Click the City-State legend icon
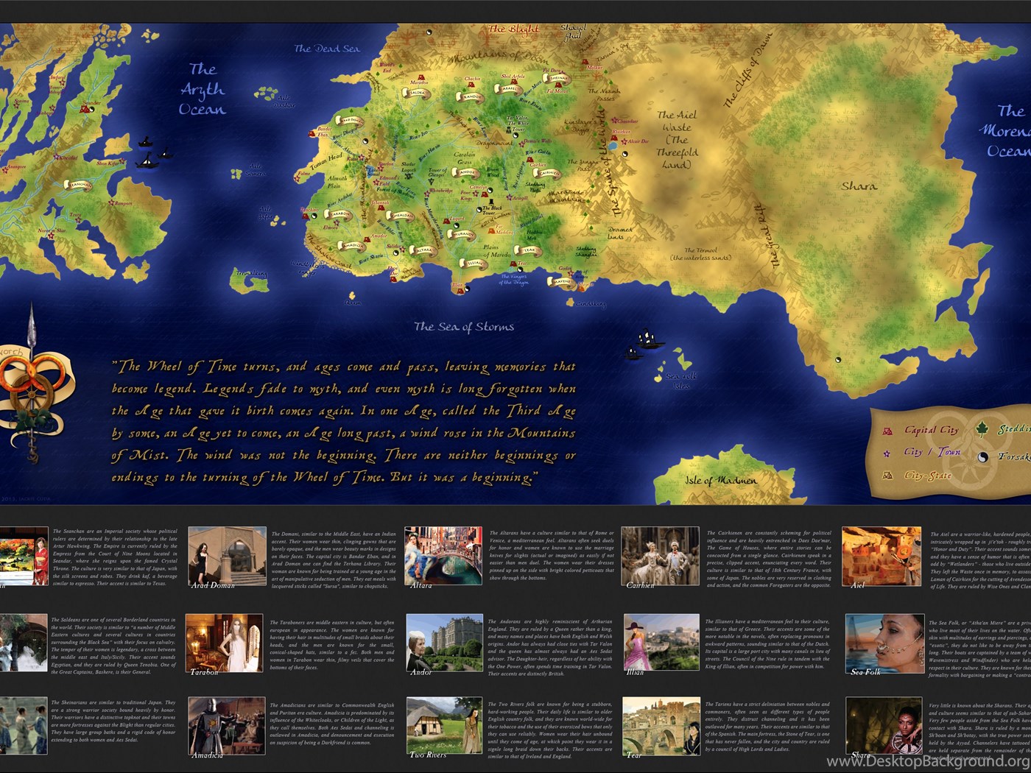1031x773 pixels. 888,475
